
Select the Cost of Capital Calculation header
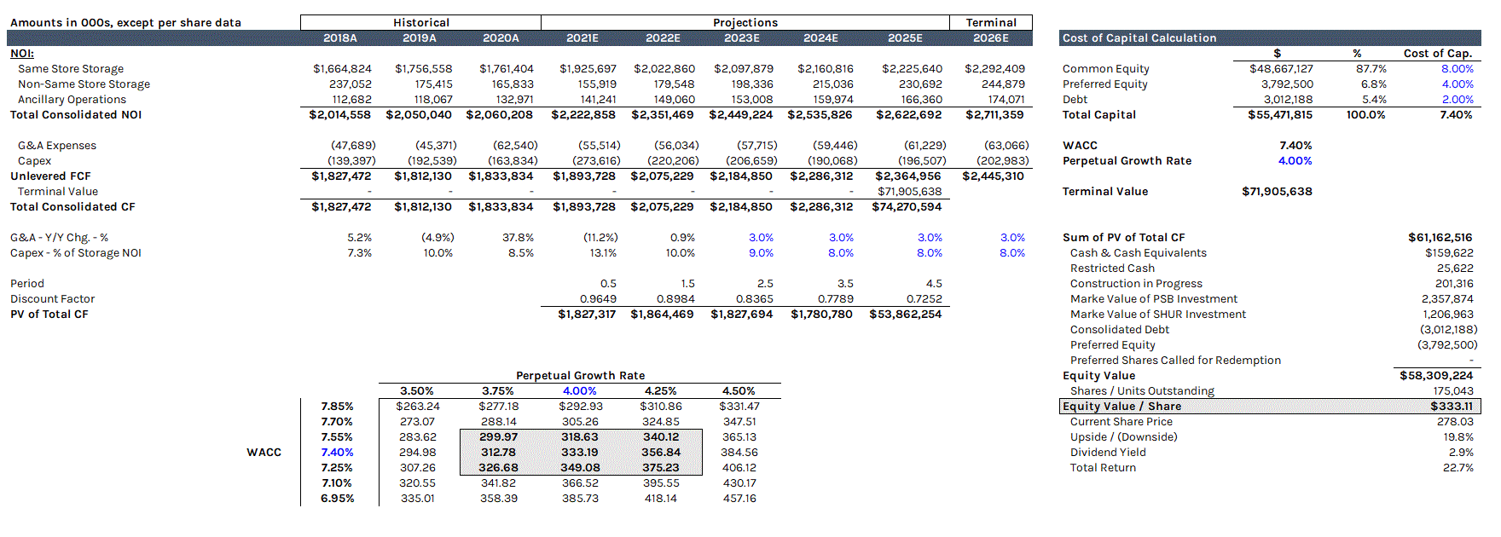tap(1139, 38)
